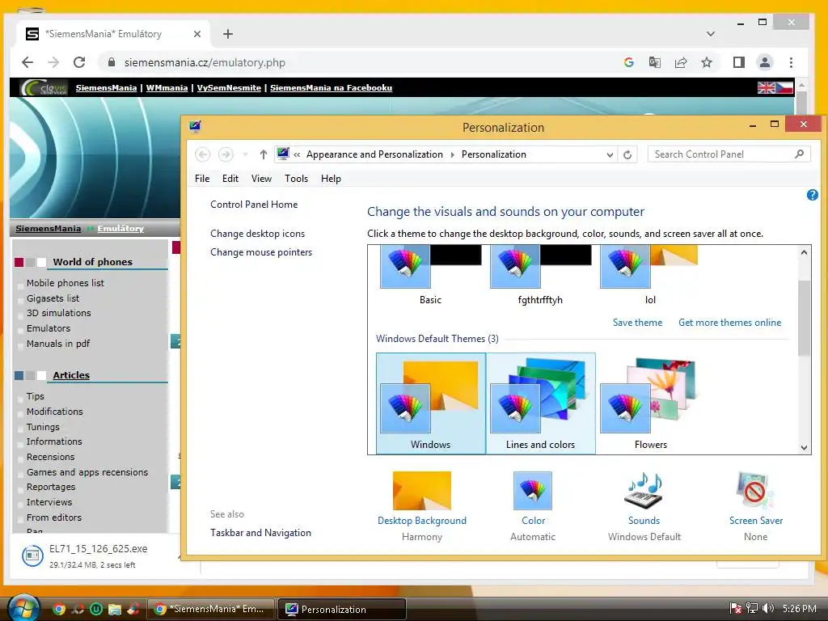Select the fgthtrfftyh theme

(x=540, y=276)
